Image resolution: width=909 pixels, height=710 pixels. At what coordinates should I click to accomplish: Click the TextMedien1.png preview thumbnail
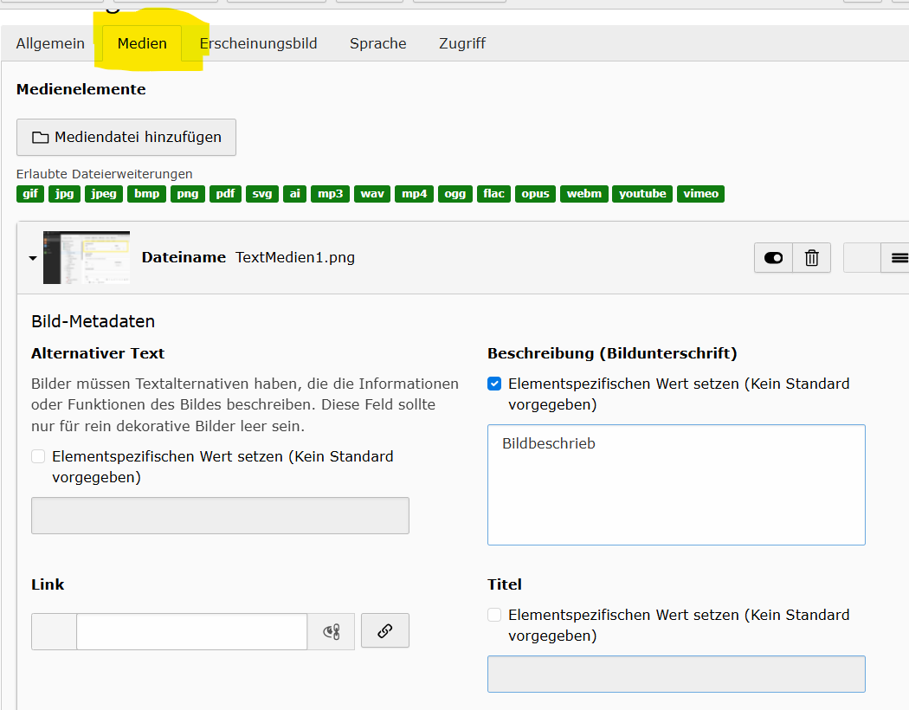click(87, 257)
